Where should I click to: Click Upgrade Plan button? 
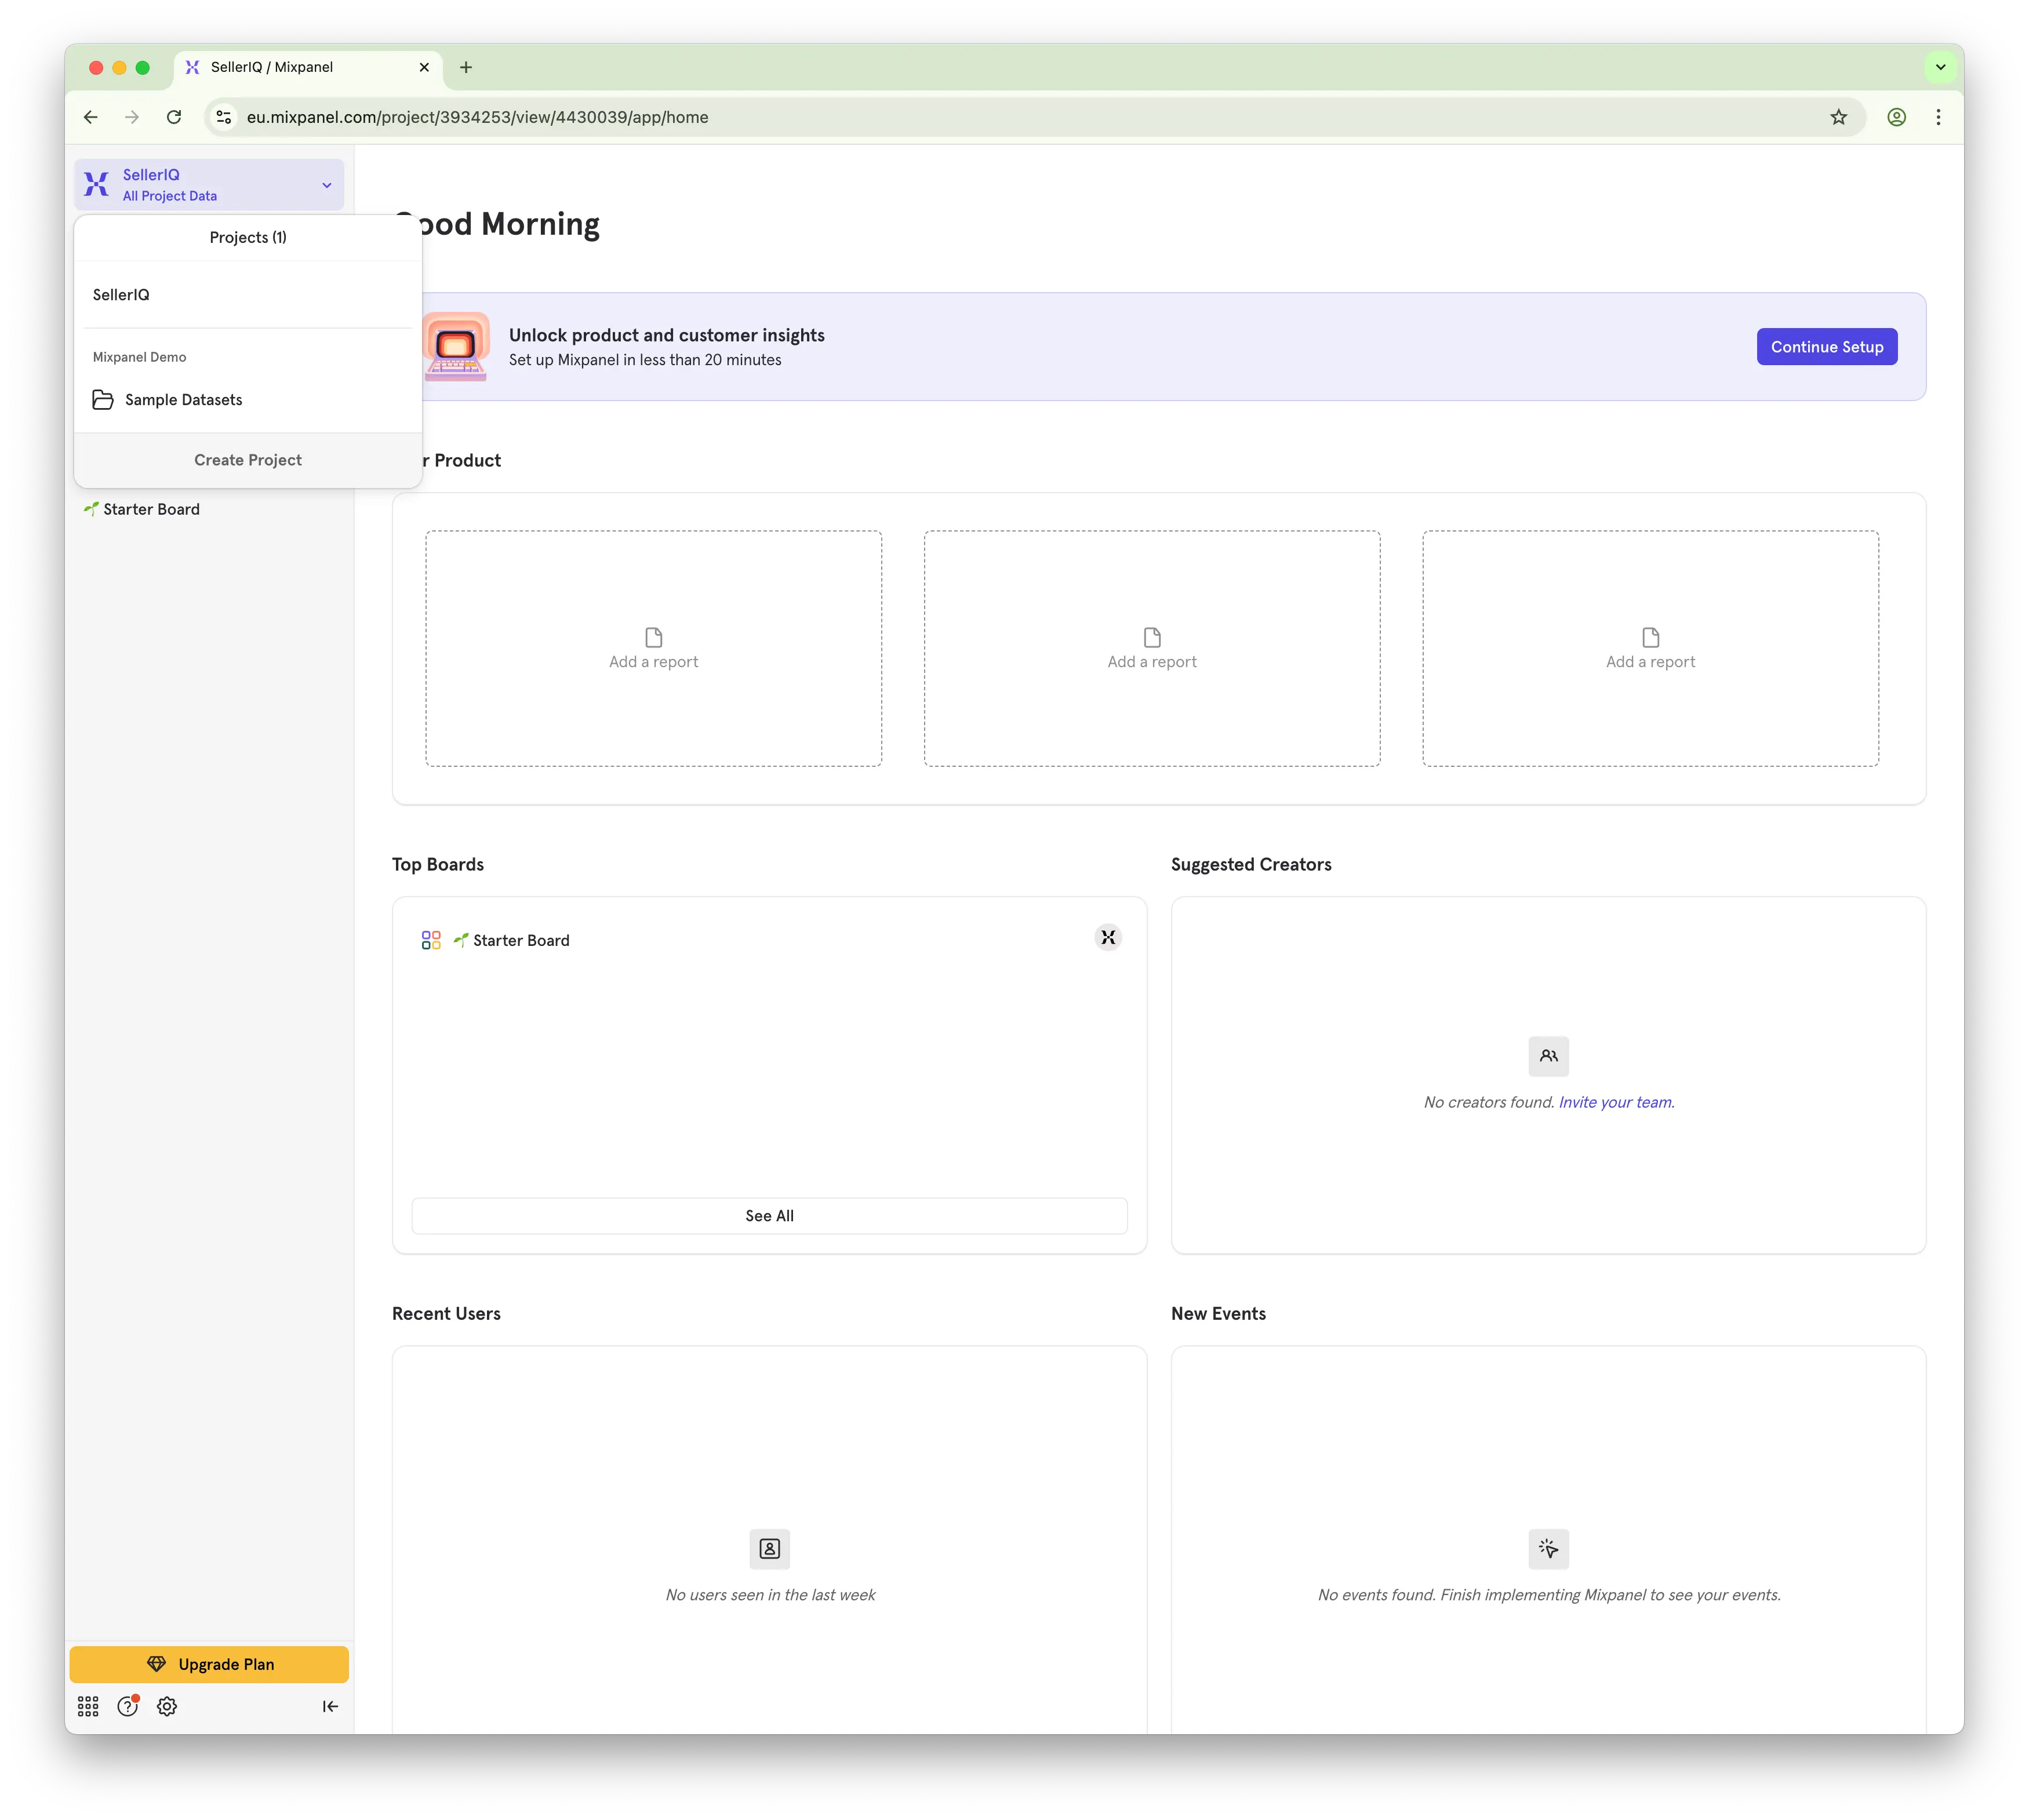tap(209, 1664)
